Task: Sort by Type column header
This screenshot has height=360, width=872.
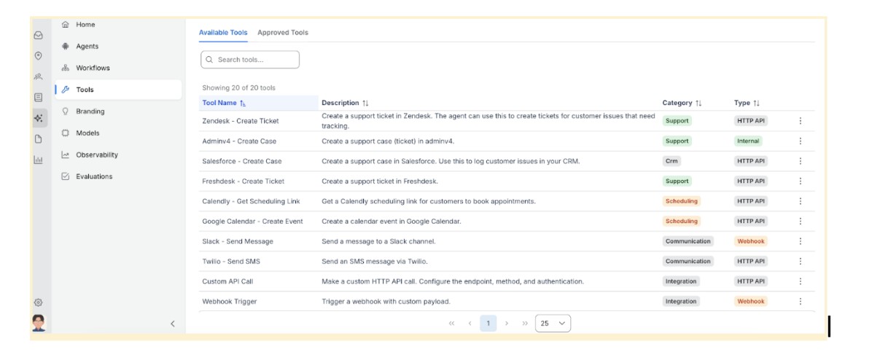Action: click(x=747, y=103)
